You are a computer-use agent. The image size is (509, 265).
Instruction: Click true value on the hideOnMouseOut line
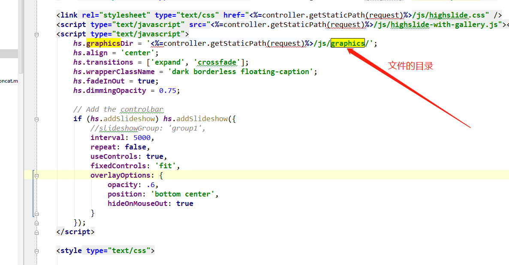point(185,203)
